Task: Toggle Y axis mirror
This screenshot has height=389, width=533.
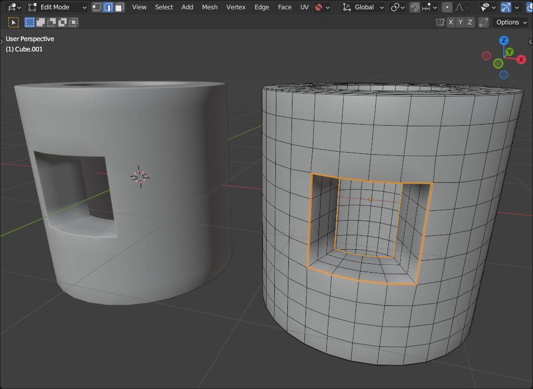Action: point(460,22)
